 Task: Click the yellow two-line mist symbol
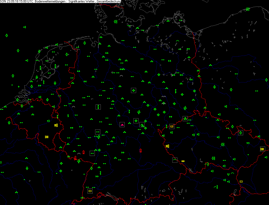[x=183, y=161]
